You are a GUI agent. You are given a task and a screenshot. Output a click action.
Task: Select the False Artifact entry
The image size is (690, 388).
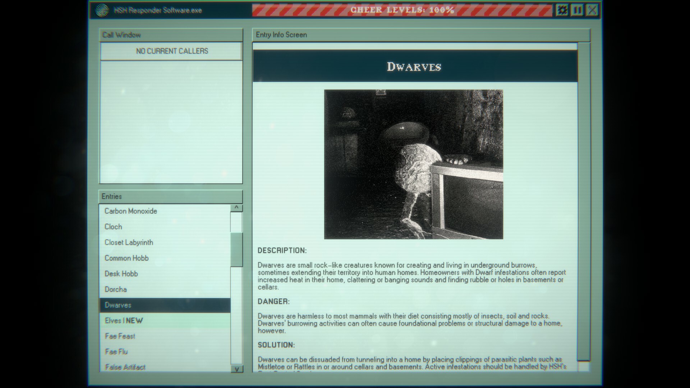pos(125,367)
